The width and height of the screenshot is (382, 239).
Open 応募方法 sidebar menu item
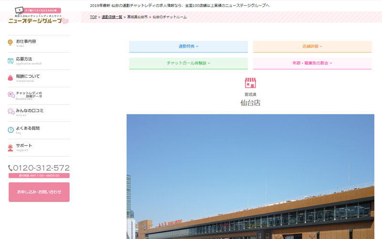[39, 61]
